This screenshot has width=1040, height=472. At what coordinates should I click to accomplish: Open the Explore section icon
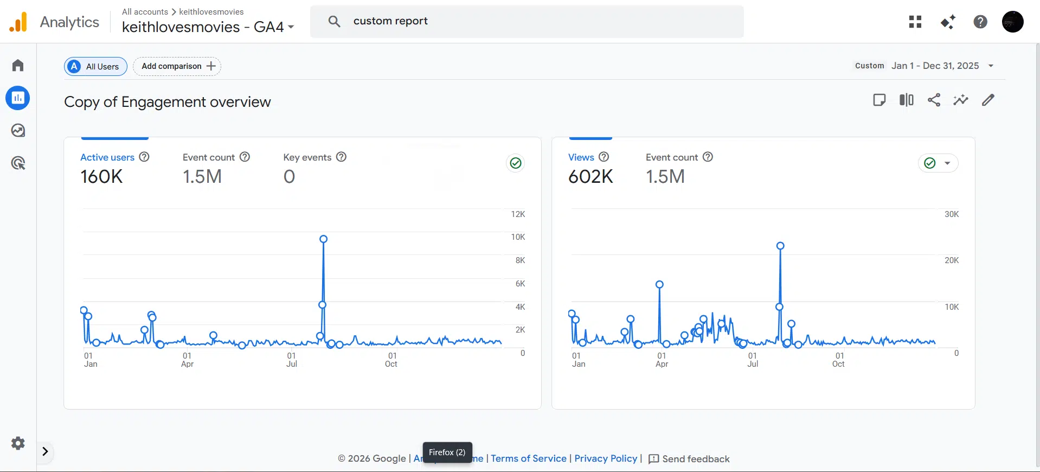pos(18,131)
